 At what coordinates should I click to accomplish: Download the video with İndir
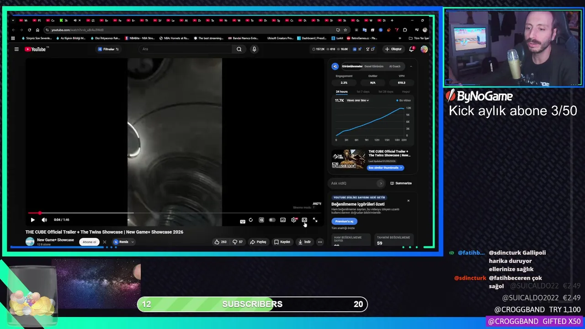304,242
